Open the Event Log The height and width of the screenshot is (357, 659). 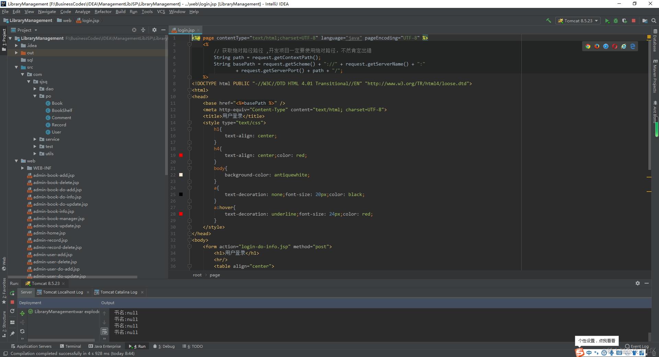tap(637, 346)
